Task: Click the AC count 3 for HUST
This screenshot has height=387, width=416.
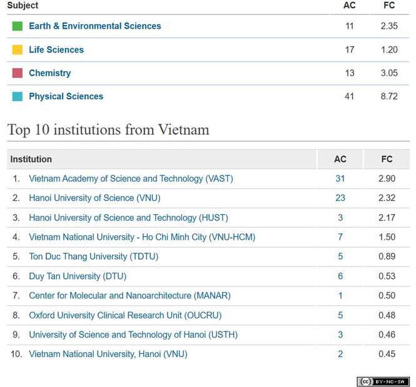Action: click(340, 218)
